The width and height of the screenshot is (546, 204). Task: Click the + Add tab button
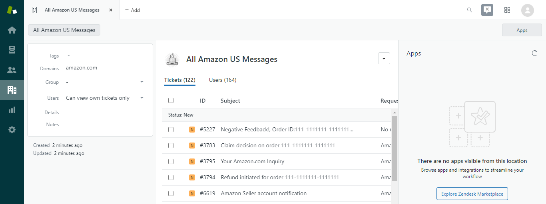(132, 10)
